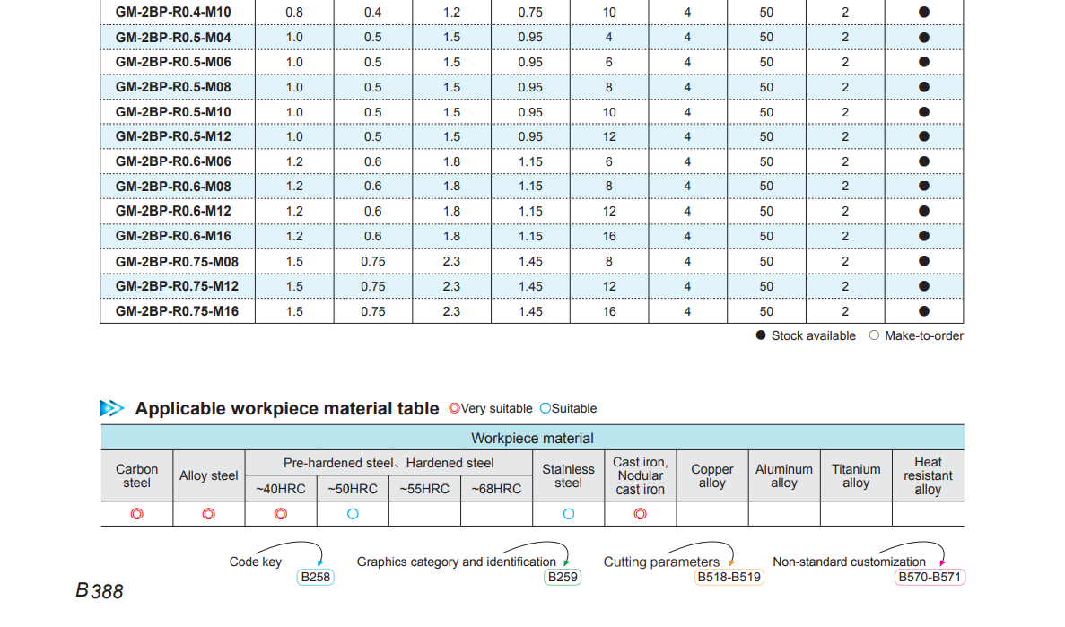Click the blue suitable circle under ~50HRC
This screenshot has width=1065, height=627.
point(353,514)
